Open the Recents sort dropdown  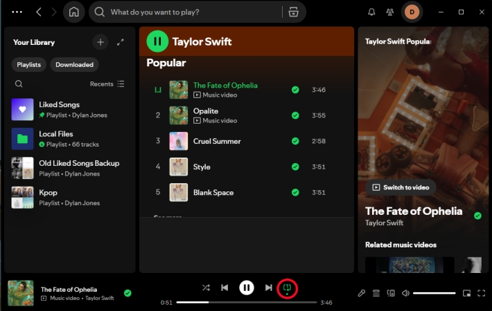click(107, 84)
